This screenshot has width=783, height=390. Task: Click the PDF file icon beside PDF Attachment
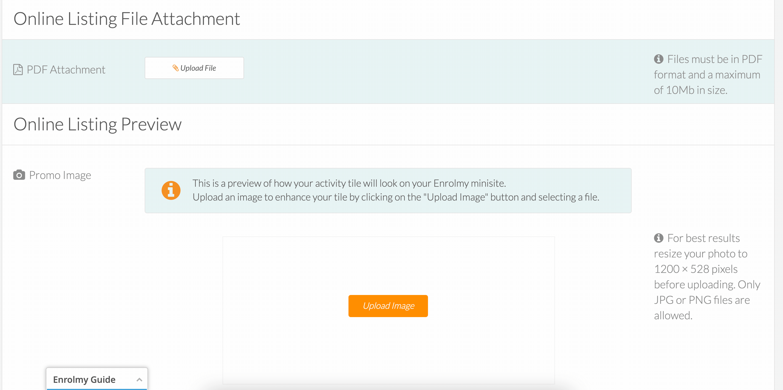(x=18, y=70)
